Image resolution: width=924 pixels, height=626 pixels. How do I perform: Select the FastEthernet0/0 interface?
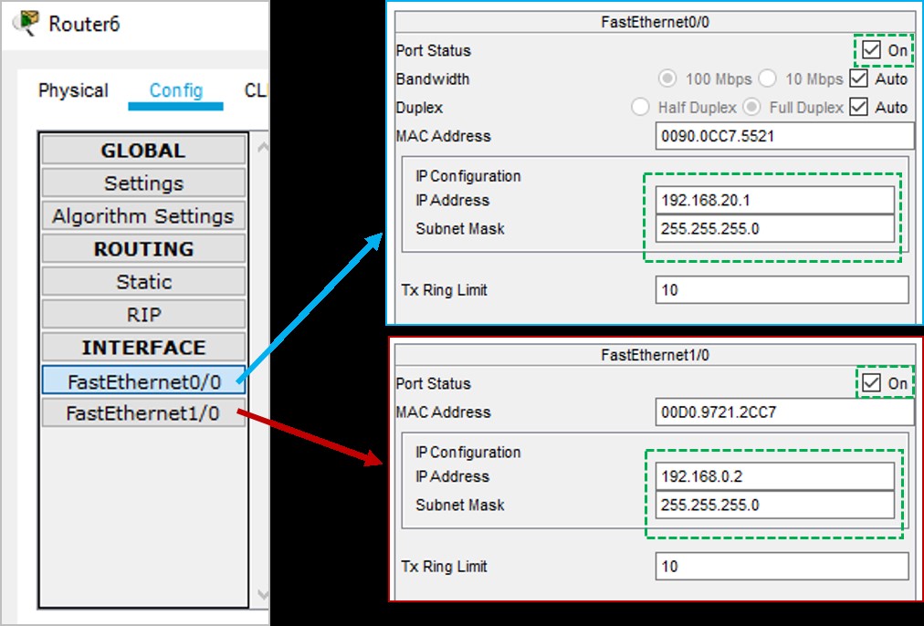[x=142, y=381]
